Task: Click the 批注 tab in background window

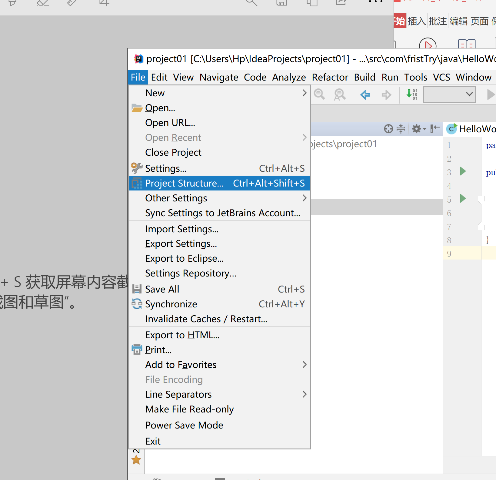Action: coord(438,21)
